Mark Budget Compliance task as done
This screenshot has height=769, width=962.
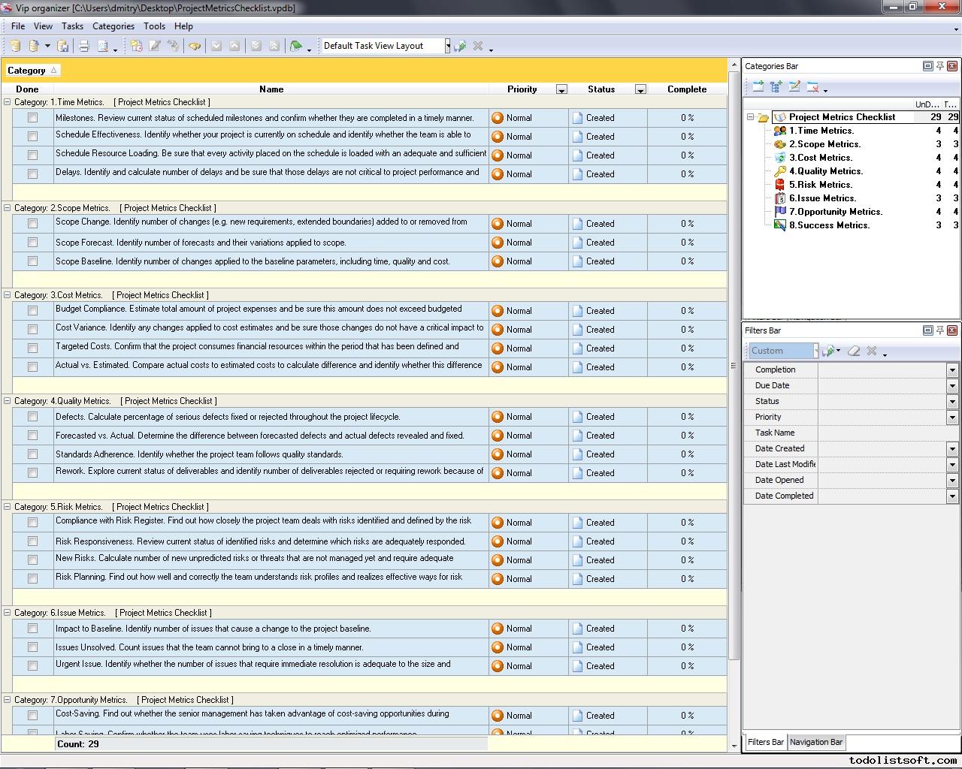(32, 311)
